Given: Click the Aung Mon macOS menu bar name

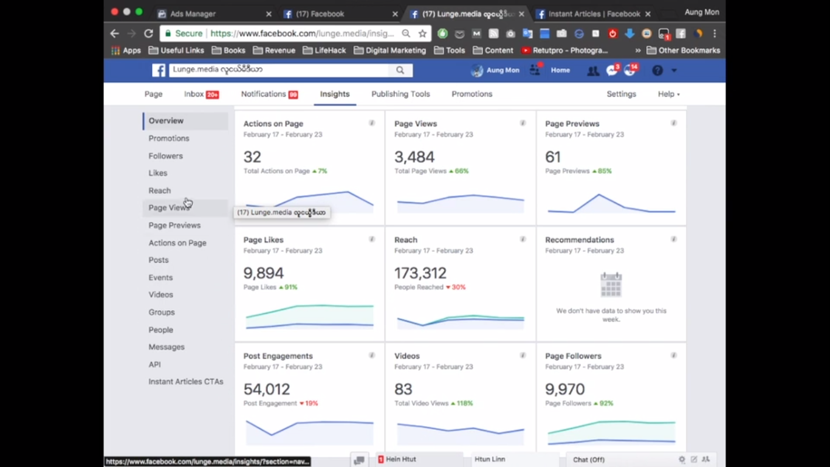Looking at the screenshot, I should [x=701, y=12].
